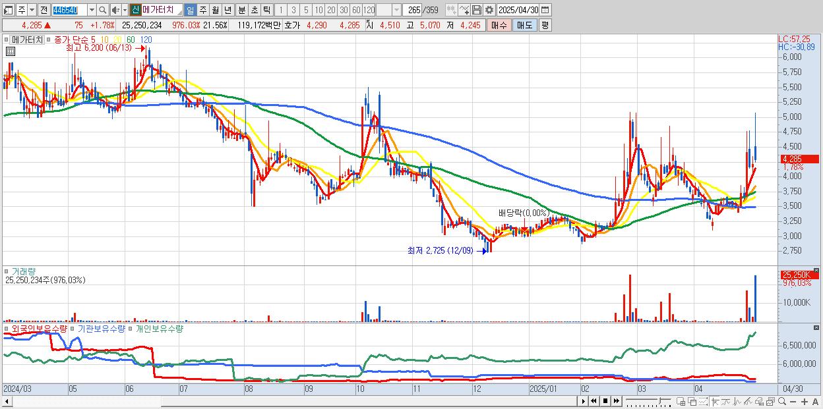
Task: Click the 전 button before stock code
Action: [44, 10]
